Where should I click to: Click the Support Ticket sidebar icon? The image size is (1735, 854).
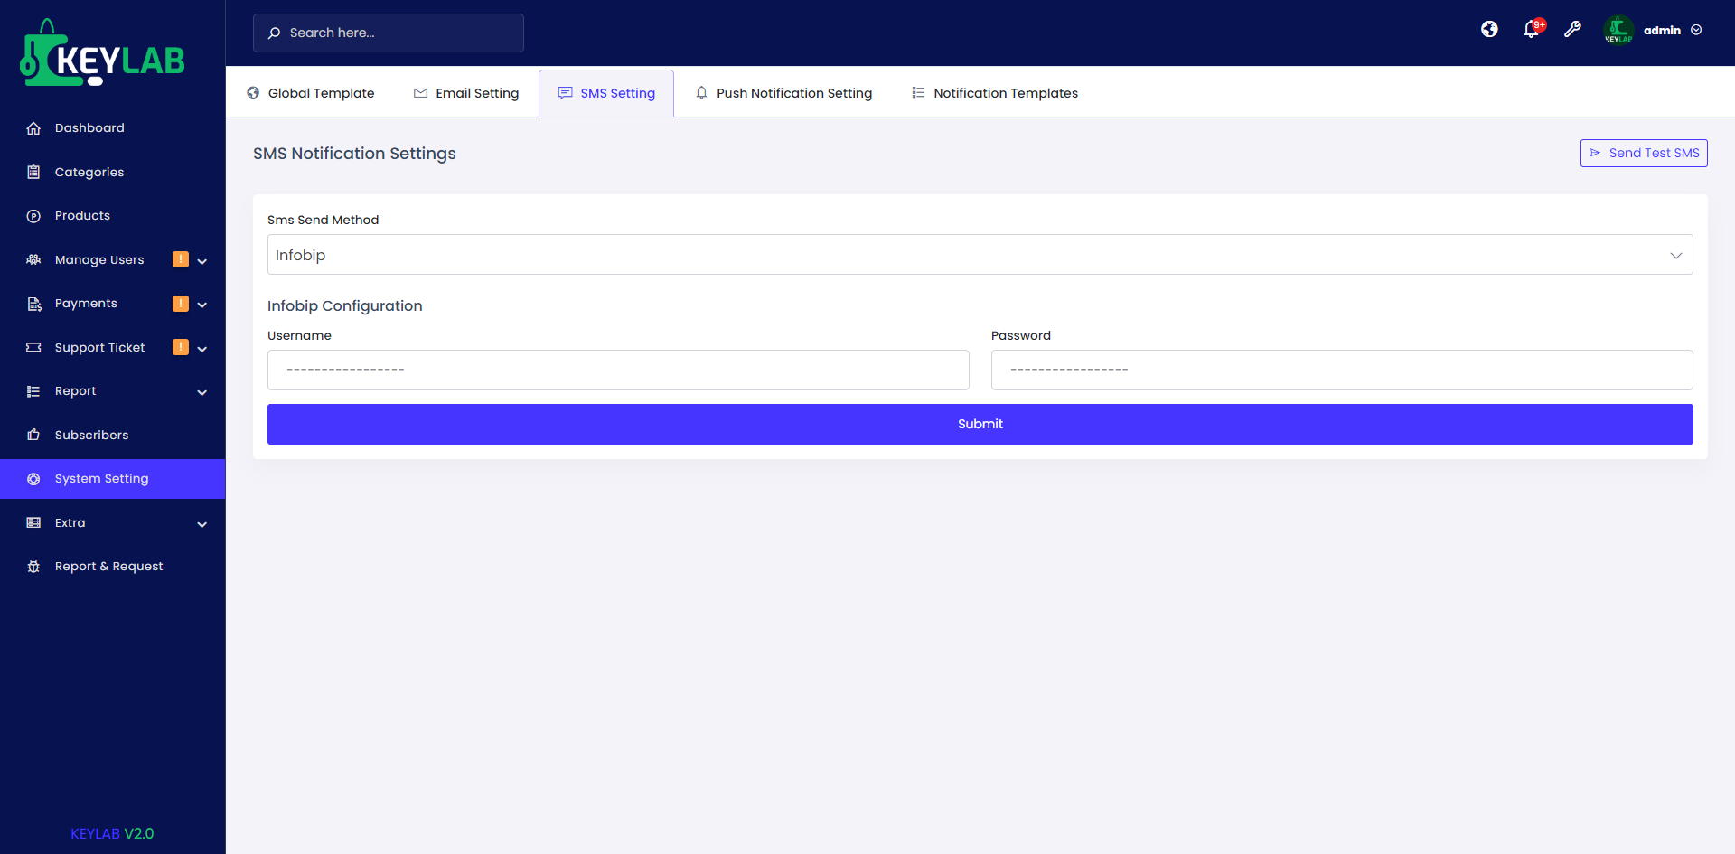click(x=33, y=347)
